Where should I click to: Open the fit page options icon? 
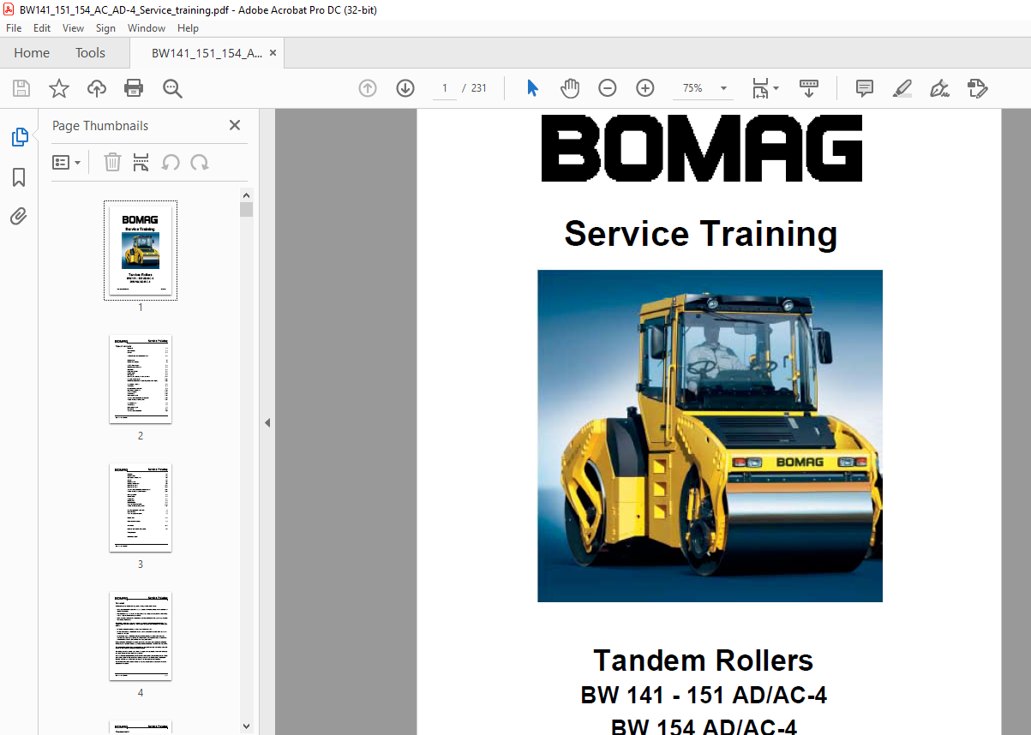(x=764, y=88)
